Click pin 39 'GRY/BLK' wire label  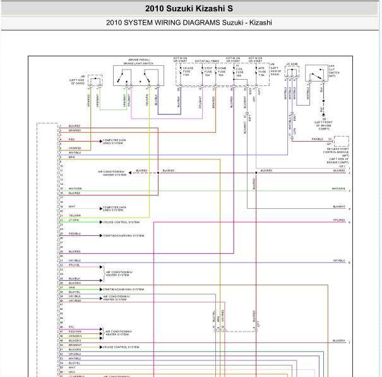pos(75,296)
